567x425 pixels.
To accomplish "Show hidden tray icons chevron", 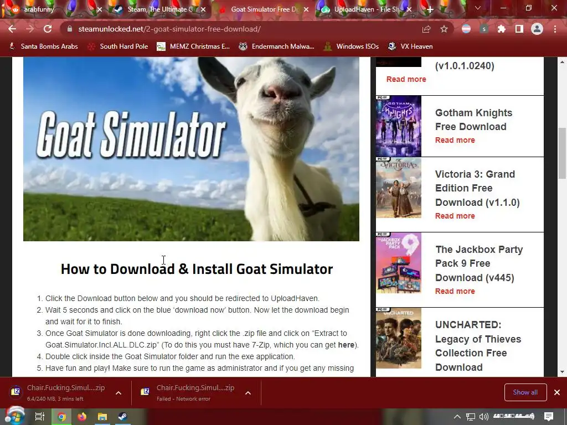I will pos(457,417).
